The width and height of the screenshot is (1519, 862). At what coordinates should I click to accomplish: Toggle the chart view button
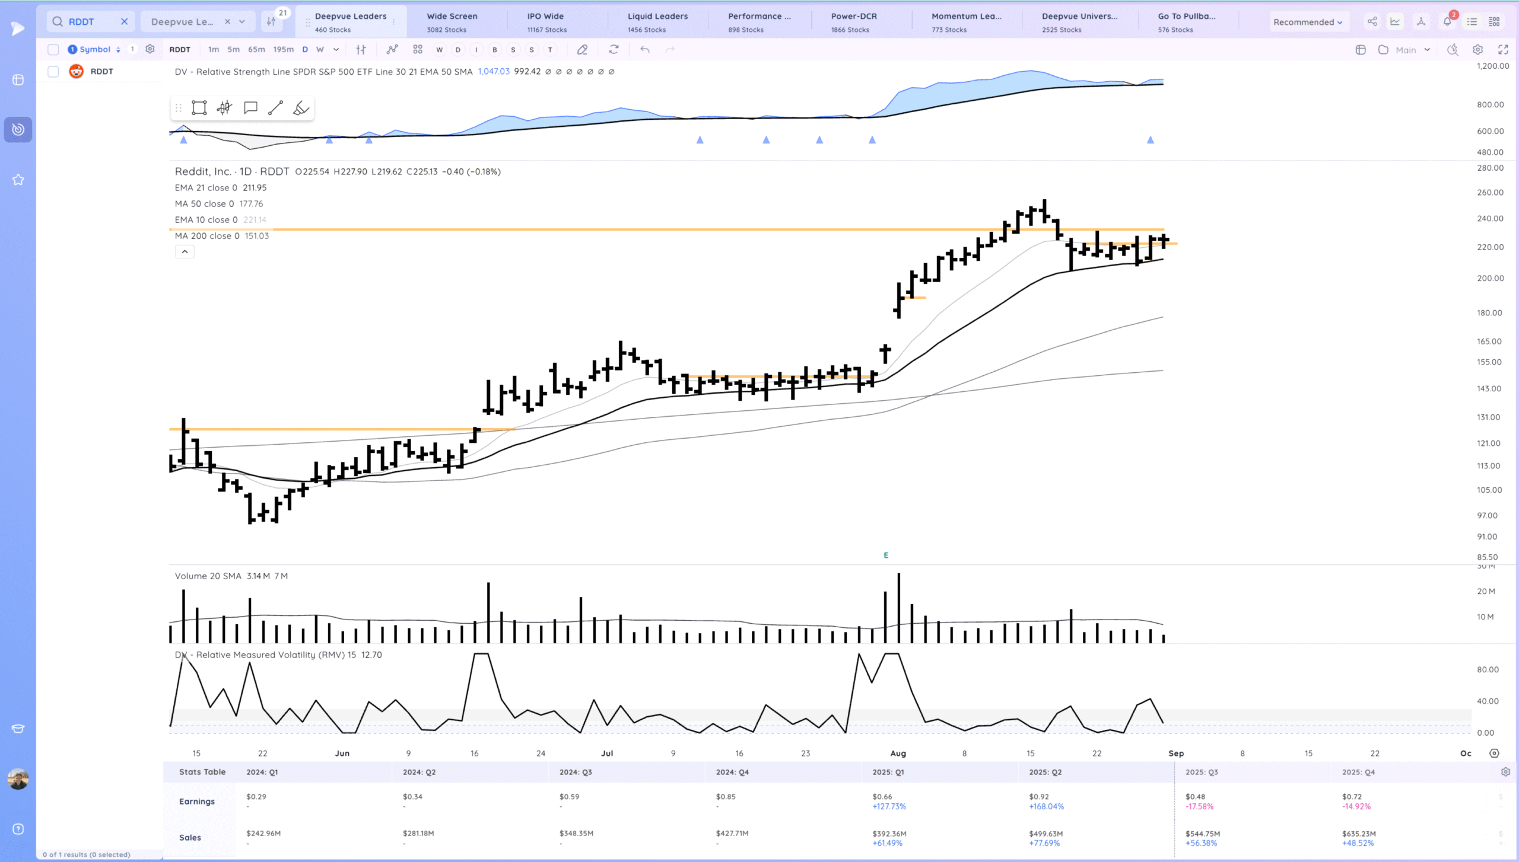coord(1395,22)
